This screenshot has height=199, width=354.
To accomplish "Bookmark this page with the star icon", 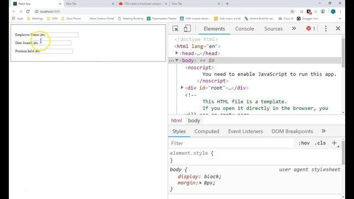I will 292,12.
